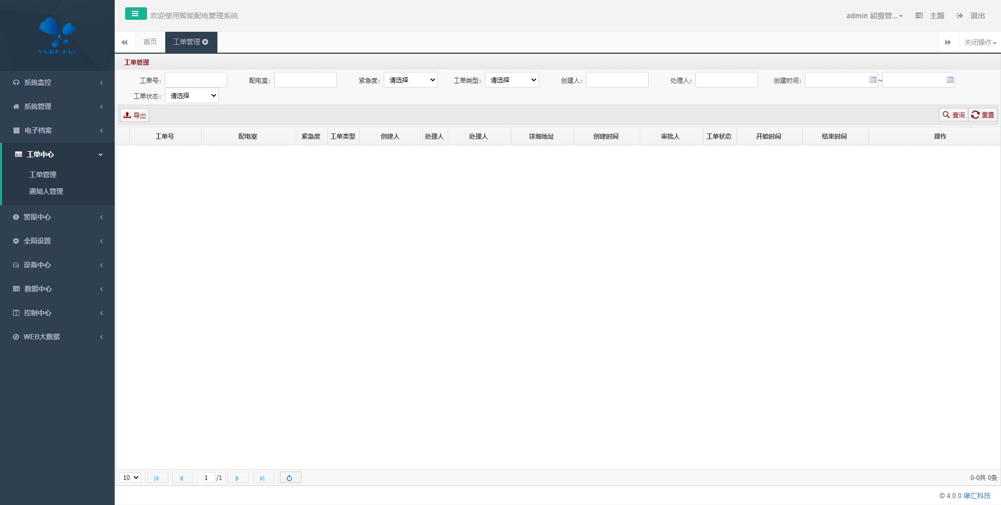Go to the first page arrow
This screenshot has height=505, width=1001.
pyautogui.click(x=157, y=478)
